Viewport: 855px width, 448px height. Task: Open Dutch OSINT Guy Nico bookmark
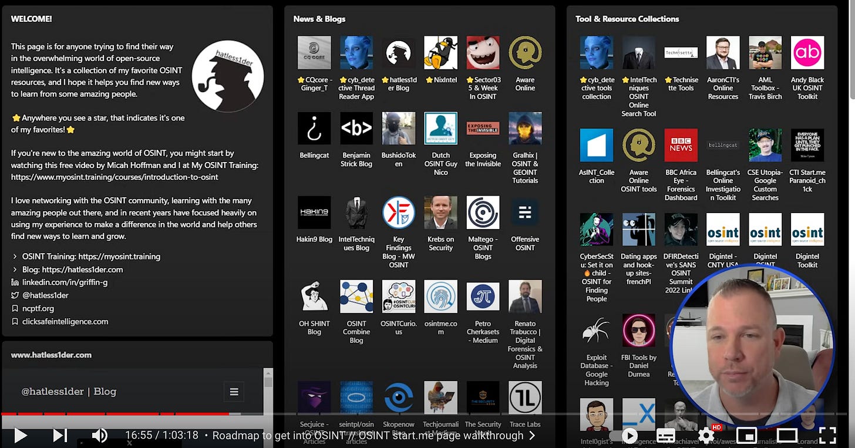(x=441, y=128)
